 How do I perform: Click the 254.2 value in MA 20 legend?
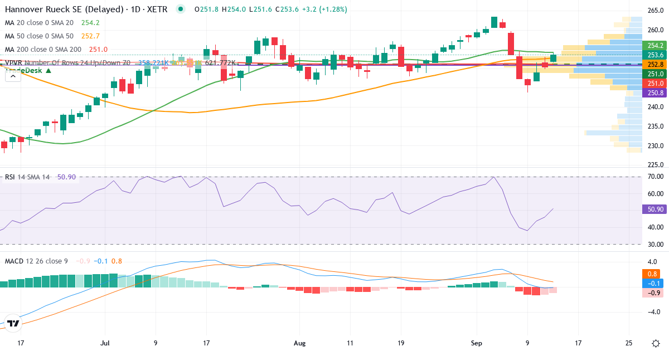90,23
